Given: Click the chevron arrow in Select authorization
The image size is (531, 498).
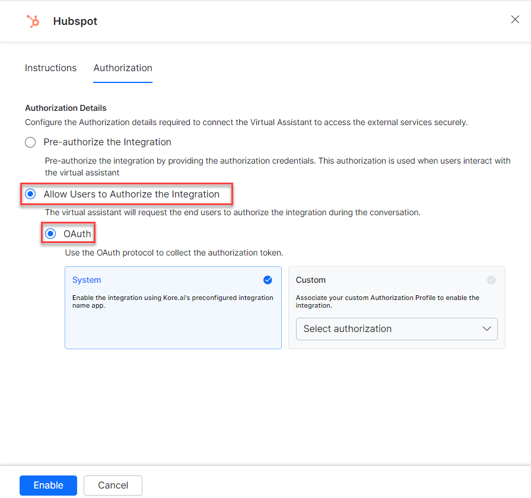Looking at the screenshot, I should pos(487,329).
